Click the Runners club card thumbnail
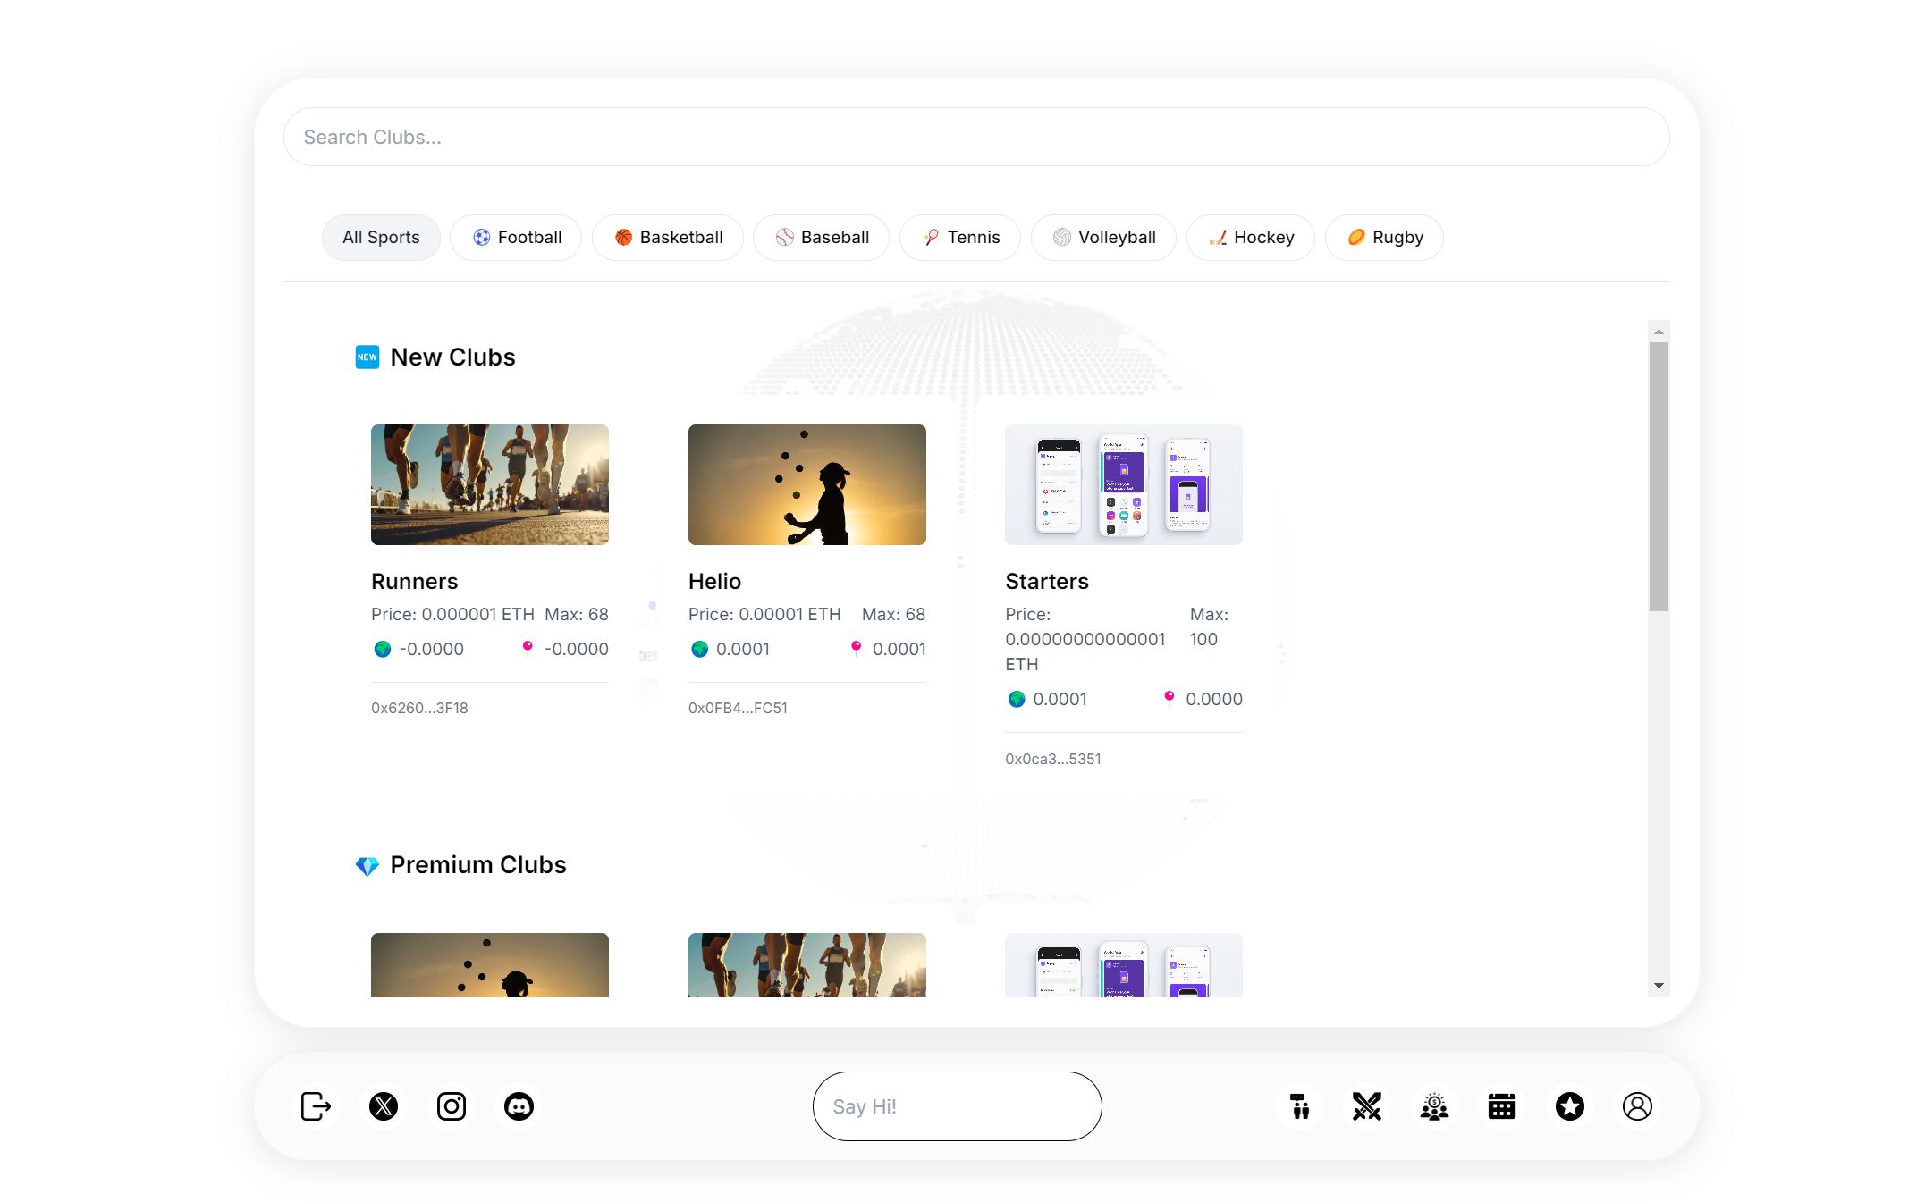The height and width of the screenshot is (1202, 1908). 489,484
